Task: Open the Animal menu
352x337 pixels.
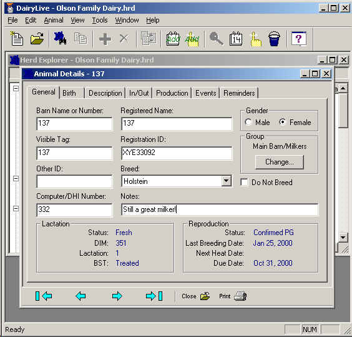Action: coord(54,20)
